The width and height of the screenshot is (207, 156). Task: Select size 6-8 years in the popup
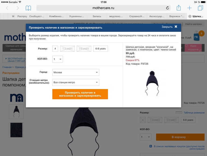pyautogui.click(x=101, y=49)
